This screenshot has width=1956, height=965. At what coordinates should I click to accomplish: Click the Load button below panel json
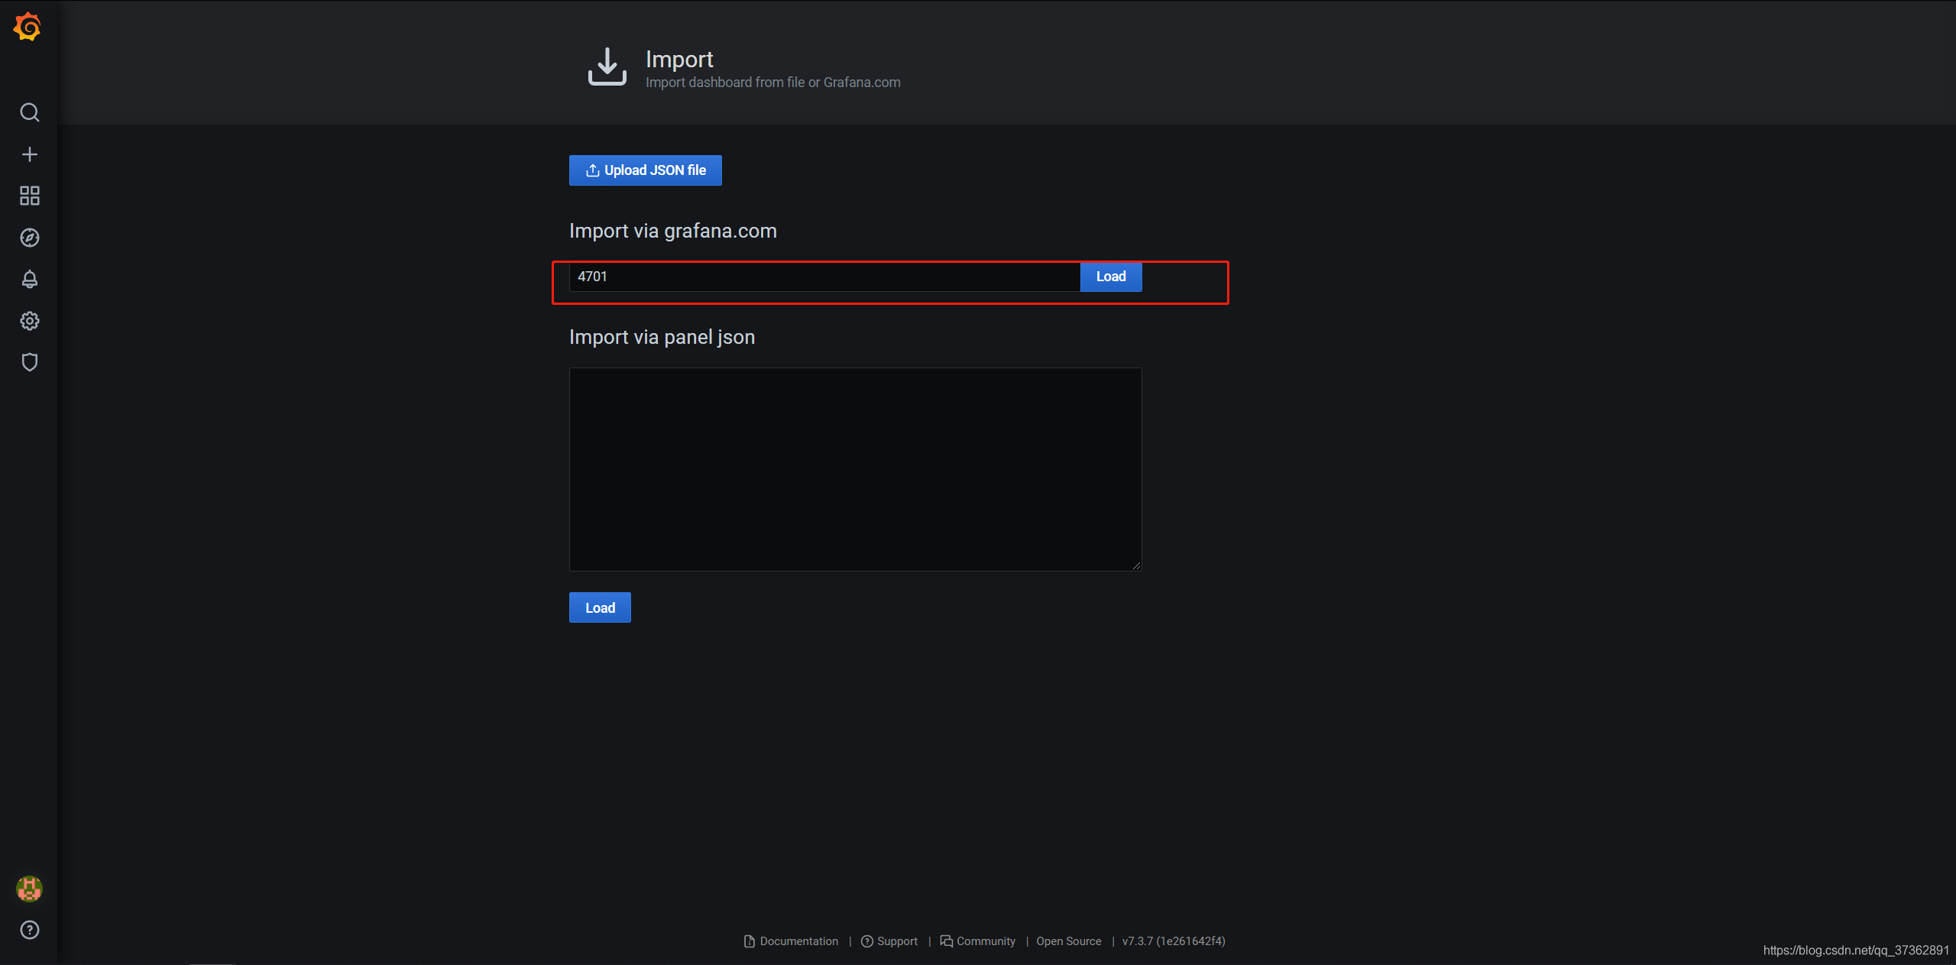[x=600, y=607]
